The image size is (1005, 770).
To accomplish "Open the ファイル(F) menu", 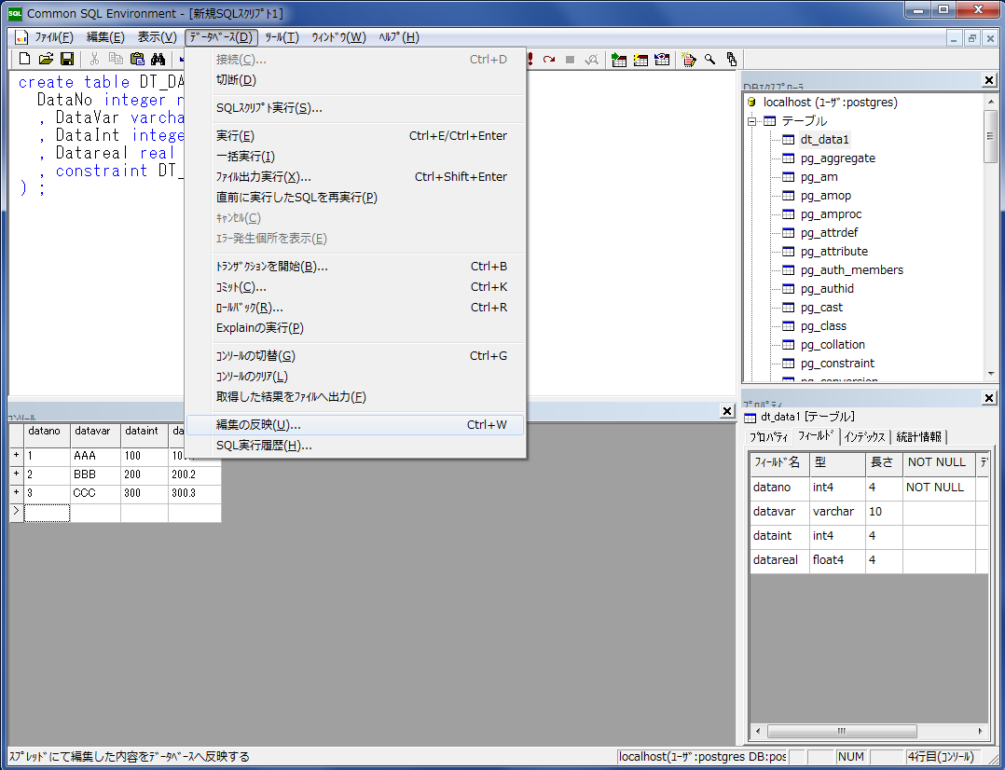I will point(54,37).
